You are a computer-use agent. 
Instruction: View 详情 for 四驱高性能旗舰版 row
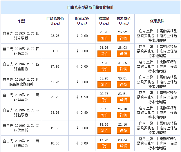point(124,84)
